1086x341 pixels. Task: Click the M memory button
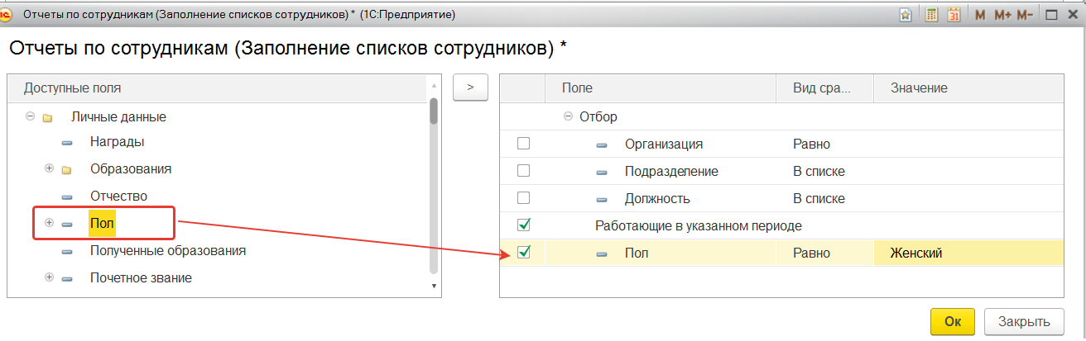pyautogui.click(x=980, y=15)
